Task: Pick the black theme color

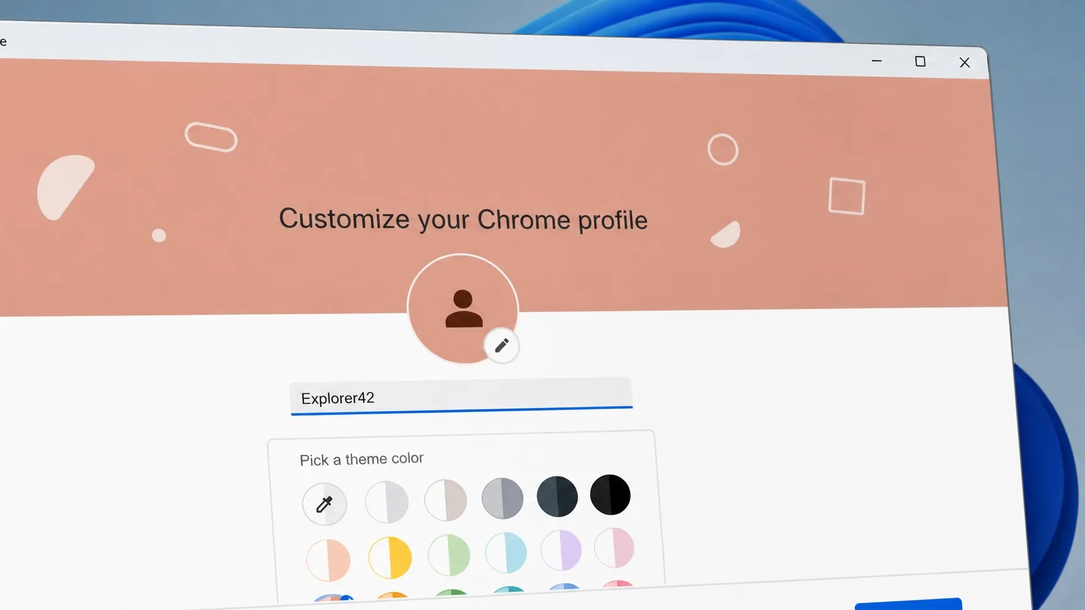Action: click(x=610, y=495)
